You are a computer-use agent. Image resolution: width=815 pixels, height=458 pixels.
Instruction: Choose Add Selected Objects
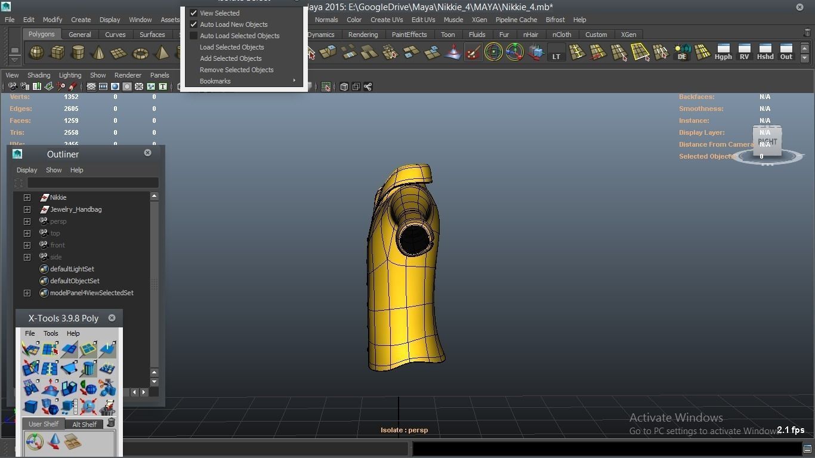230,58
